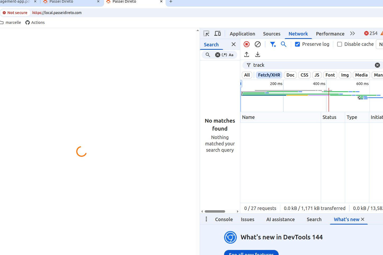Click the export HAR download icon
This screenshot has height=255, width=383.
(x=258, y=55)
